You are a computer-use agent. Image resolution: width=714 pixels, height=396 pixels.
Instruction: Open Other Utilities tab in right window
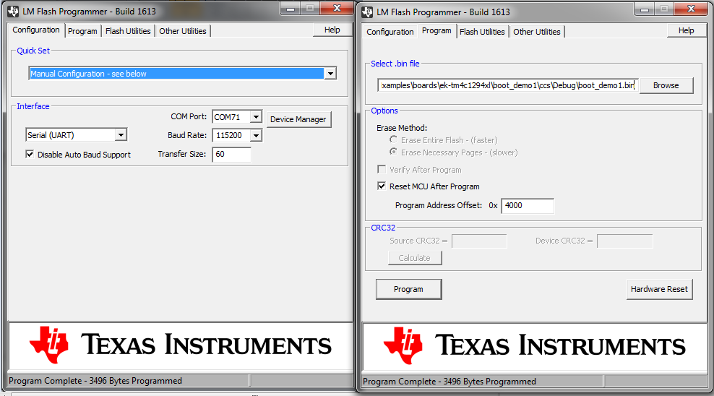point(537,32)
